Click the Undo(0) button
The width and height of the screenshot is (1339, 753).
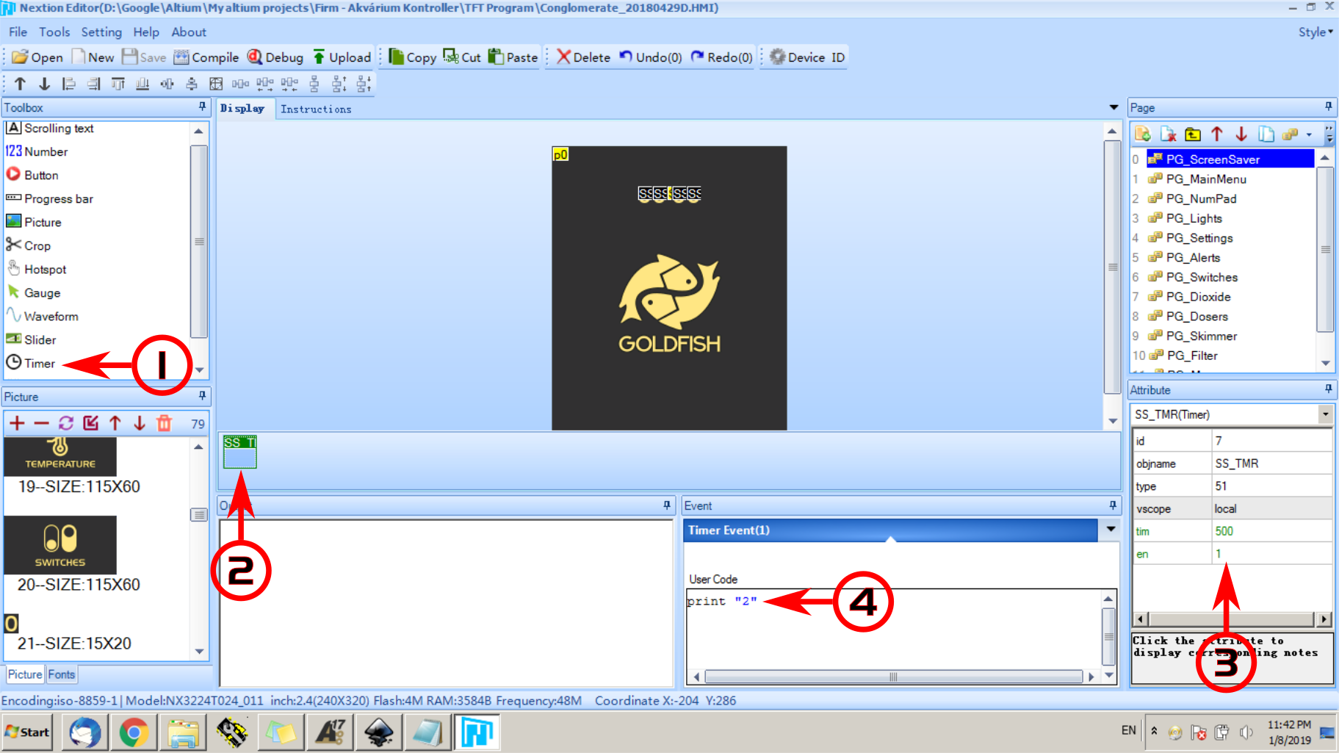pos(651,57)
